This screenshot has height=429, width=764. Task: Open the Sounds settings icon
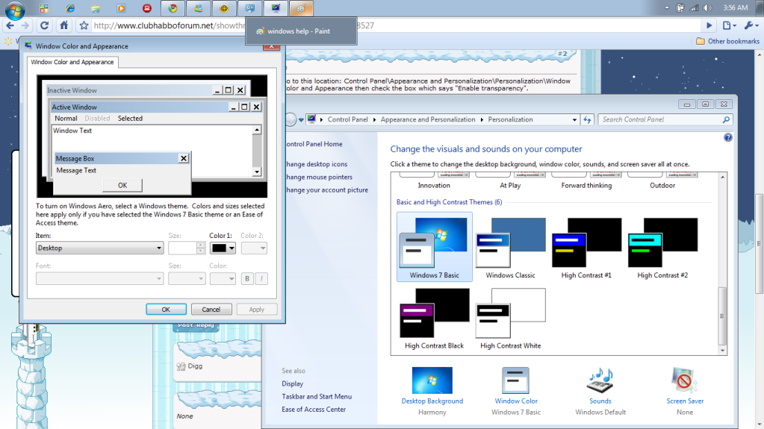point(600,381)
